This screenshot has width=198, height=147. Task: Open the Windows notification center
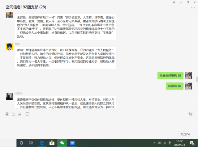point(192,143)
